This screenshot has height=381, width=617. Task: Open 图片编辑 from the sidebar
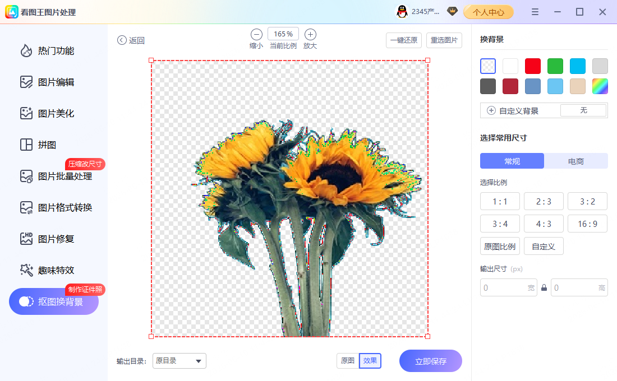tap(47, 82)
